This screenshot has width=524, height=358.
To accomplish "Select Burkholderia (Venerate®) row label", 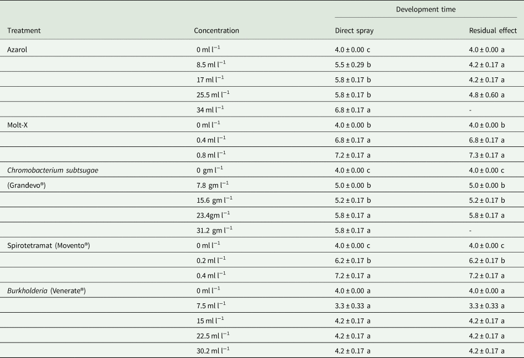I will click(46, 291).
